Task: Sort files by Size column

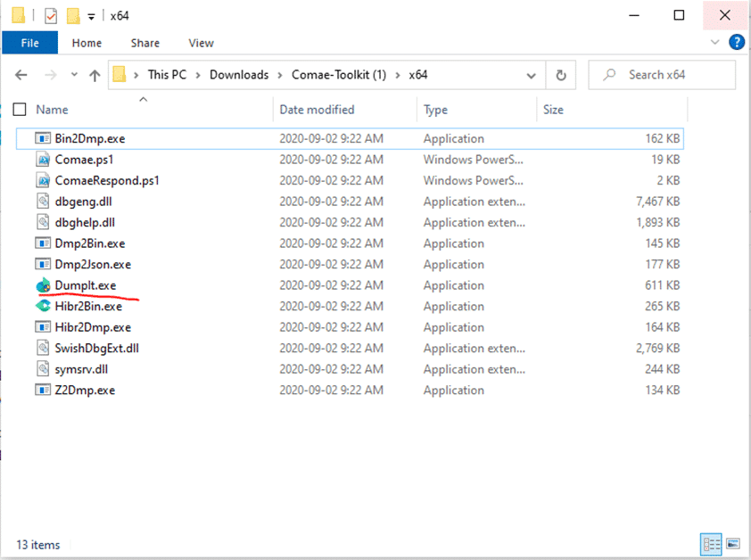Action: click(x=553, y=110)
